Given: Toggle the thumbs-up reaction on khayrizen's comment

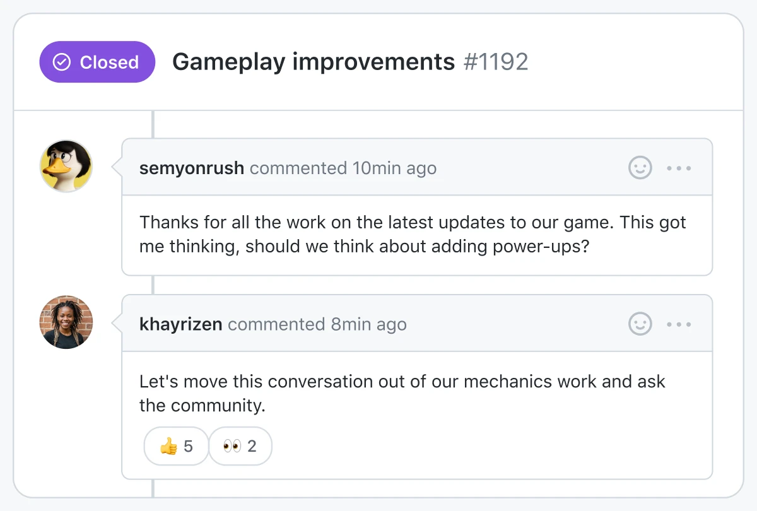Looking at the screenshot, I should (x=175, y=446).
